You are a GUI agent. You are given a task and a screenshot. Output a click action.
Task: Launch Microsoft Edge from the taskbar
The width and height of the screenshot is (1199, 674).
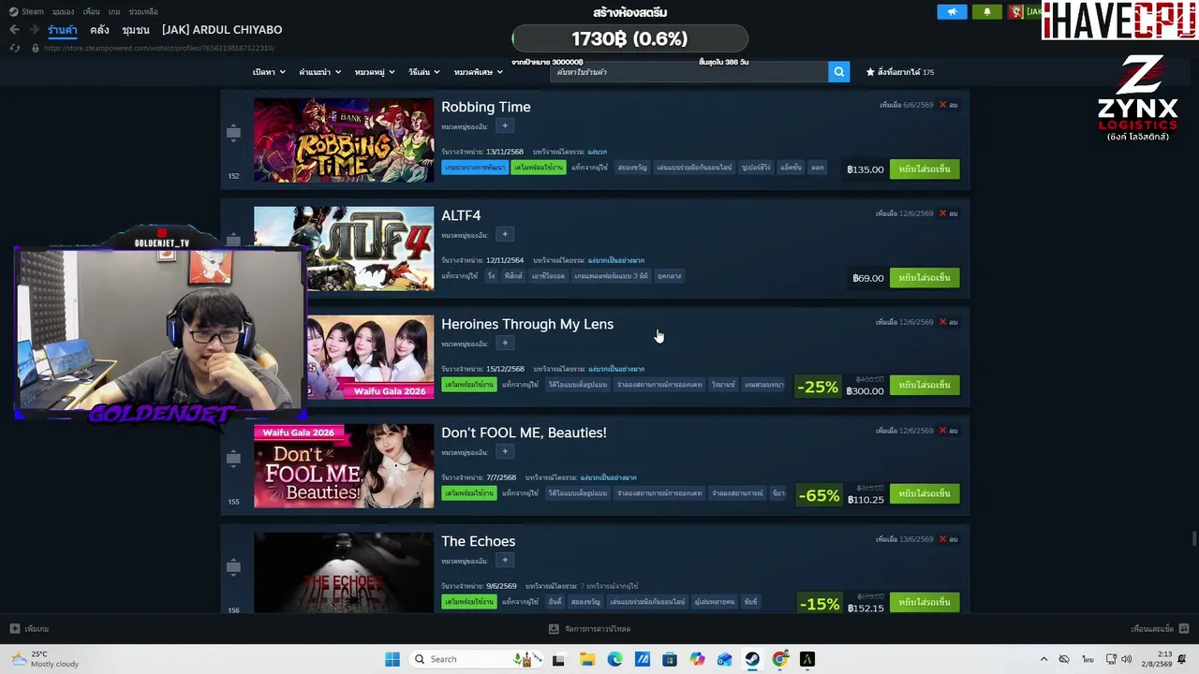pos(614,659)
